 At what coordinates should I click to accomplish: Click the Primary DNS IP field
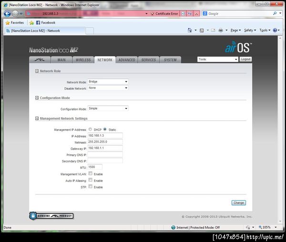coord(105,154)
